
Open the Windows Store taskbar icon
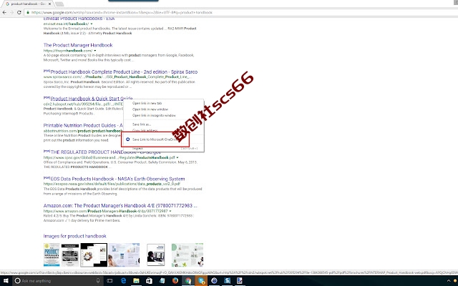(x=149, y=281)
